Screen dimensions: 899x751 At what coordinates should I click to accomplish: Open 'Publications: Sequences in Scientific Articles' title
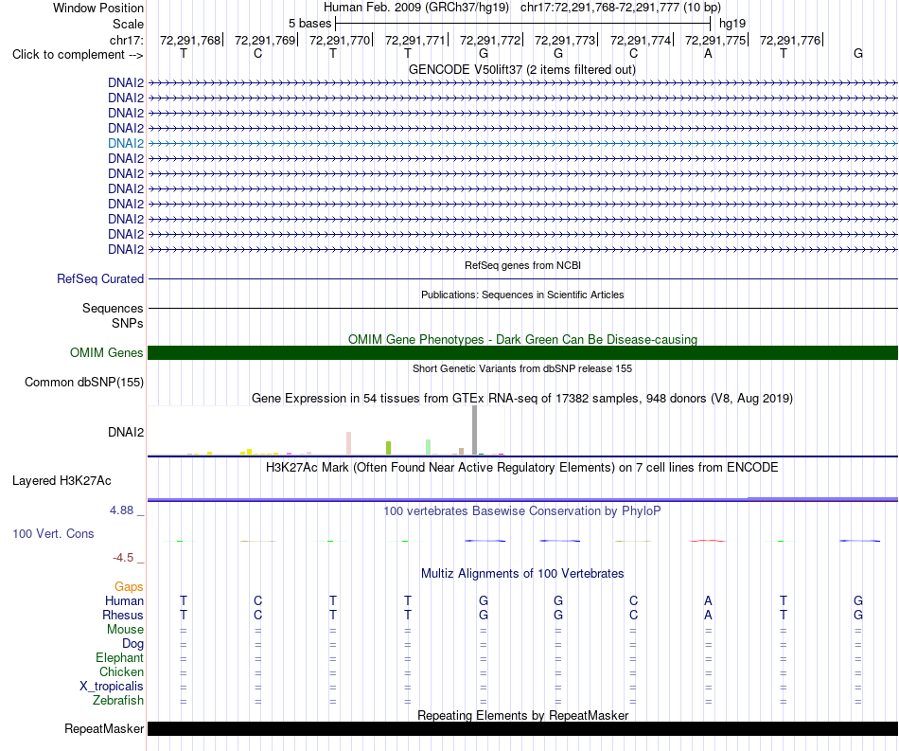coord(522,295)
